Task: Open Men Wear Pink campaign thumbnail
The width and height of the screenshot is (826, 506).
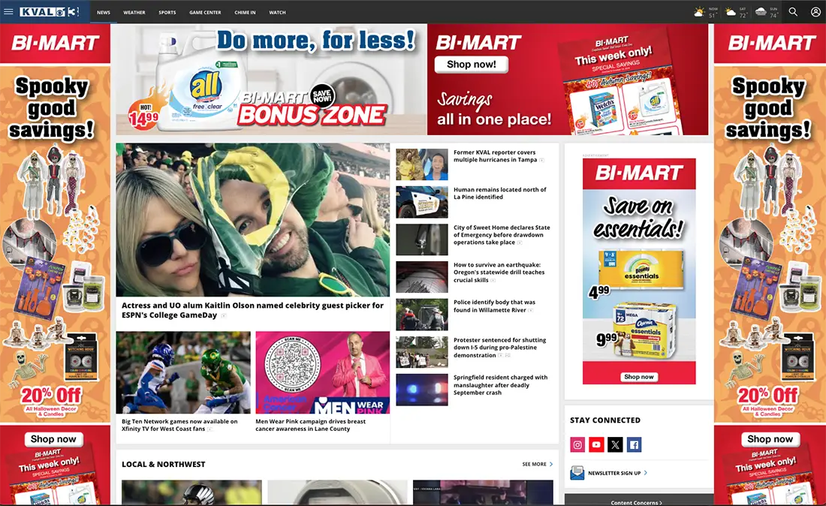Action: [322, 372]
